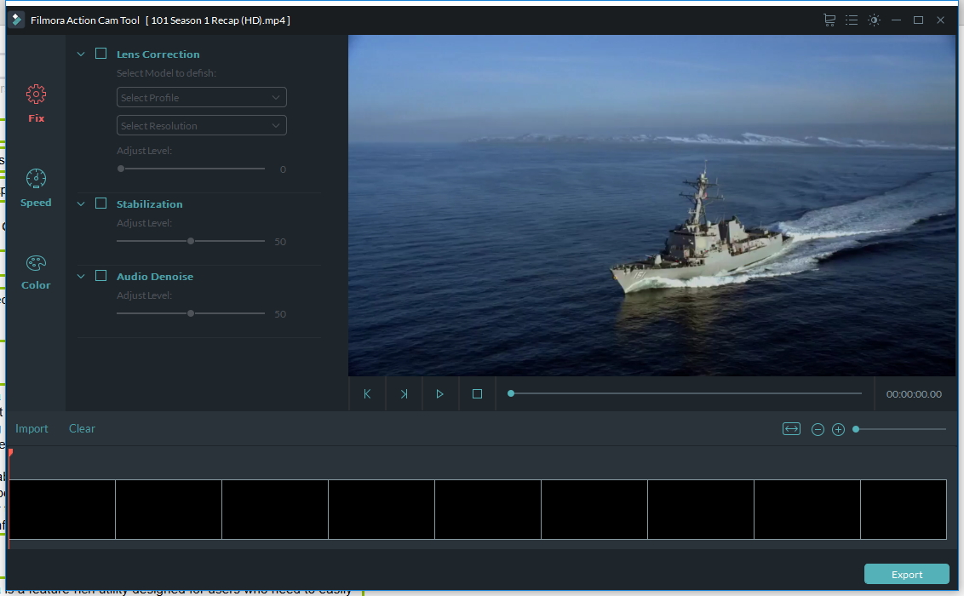Open the Color panel

tap(36, 270)
